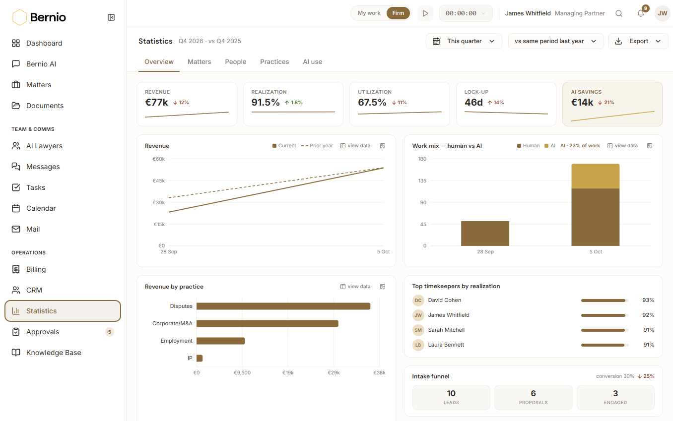Screen dimensions: 673x421
Task: Go to Matters in sidebar
Action: [x=63, y=85]
